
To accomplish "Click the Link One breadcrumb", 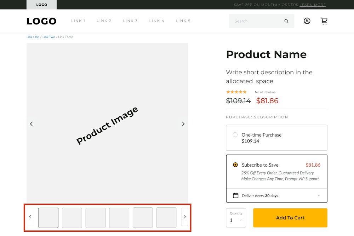I will point(33,37).
